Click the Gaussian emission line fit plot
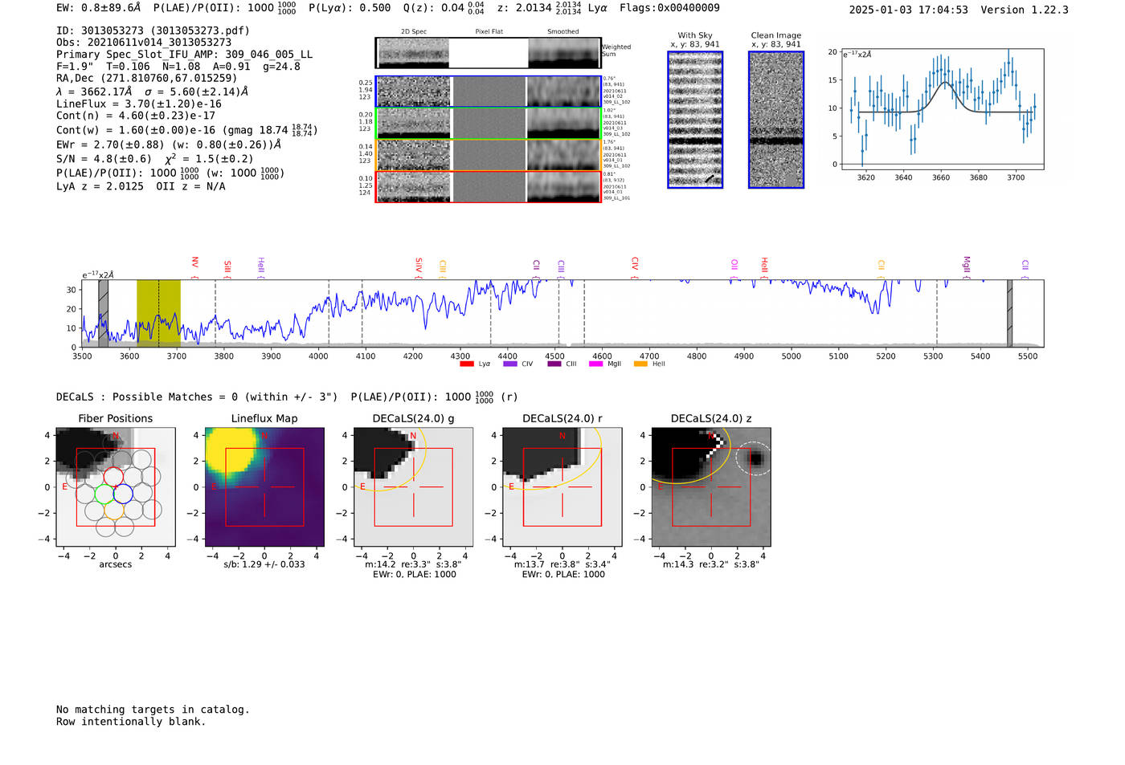The height and width of the screenshot is (765, 1125). click(942, 109)
